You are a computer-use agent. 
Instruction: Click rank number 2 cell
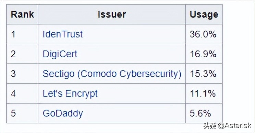pos(22,54)
